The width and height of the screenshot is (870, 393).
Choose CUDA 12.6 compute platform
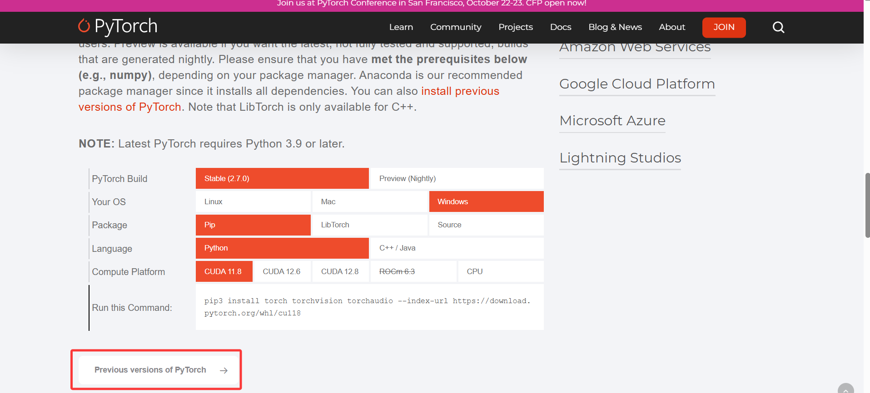(282, 271)
